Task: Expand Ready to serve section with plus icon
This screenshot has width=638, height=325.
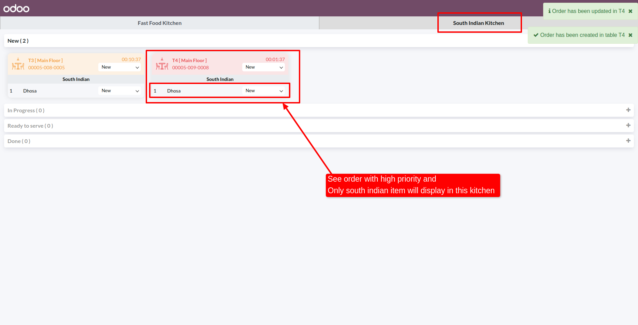Action: [628, 125]
